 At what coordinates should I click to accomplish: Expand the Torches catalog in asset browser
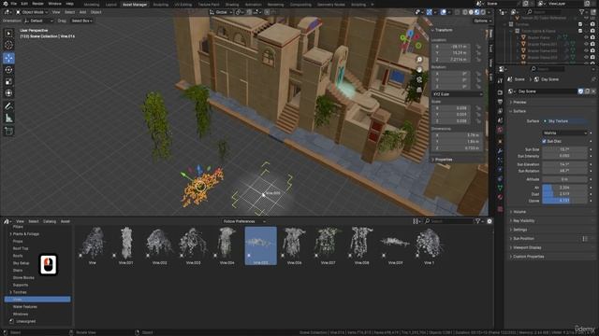(x=10, y=292)
